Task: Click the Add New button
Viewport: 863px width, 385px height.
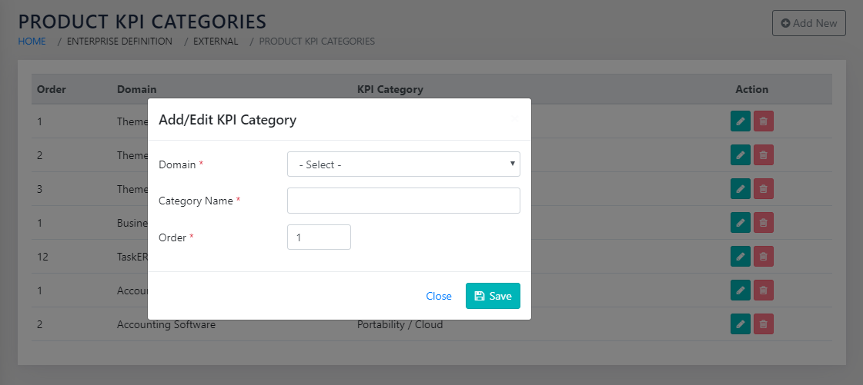Action: click(x=808, y=23)
